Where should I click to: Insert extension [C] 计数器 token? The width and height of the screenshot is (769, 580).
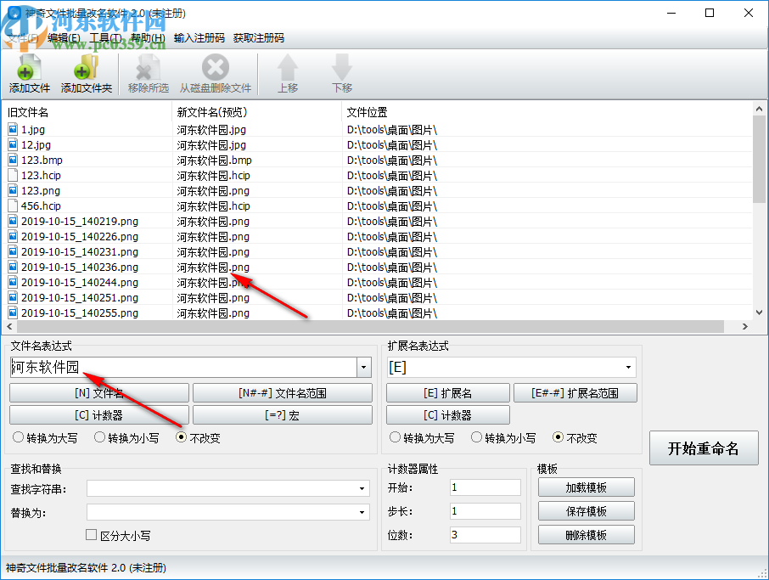pos(448,415)
